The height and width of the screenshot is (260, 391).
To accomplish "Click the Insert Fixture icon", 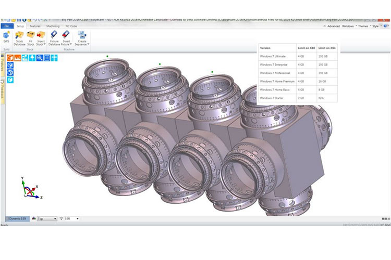I will click(x=66, y=35).
